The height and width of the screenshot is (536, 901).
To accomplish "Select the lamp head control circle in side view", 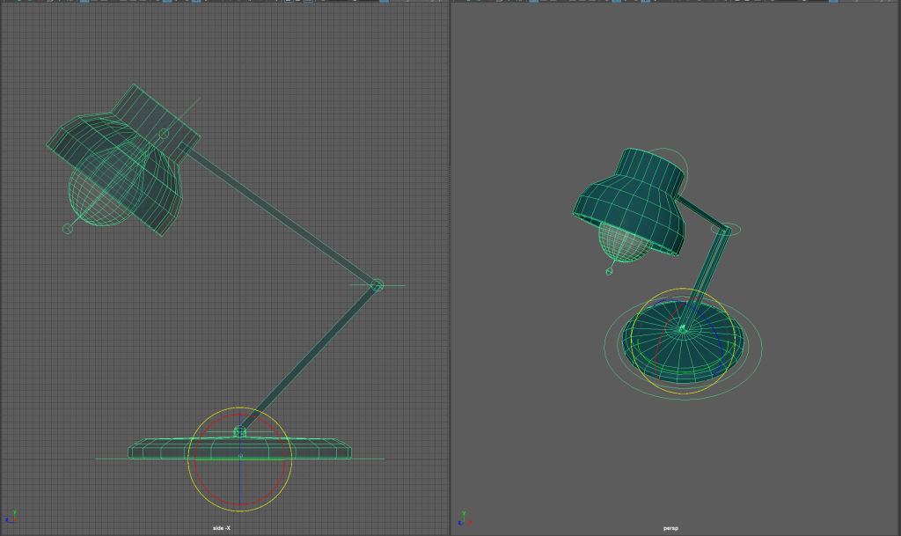I will pyautogui.click(x=164, y=134).
